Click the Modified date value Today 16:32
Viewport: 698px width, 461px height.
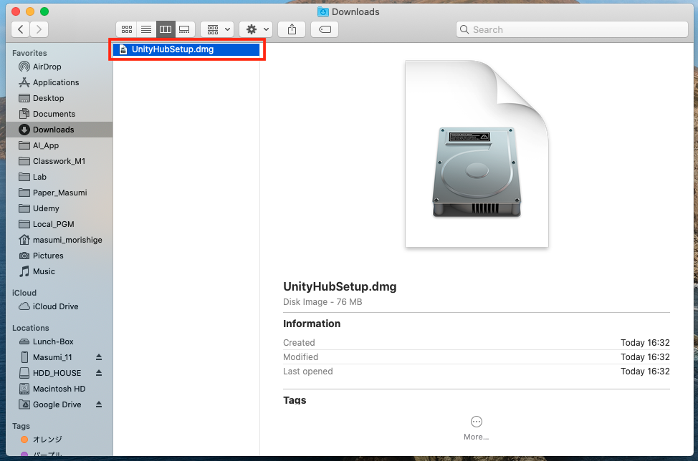pyautogui.click(x=645, y=357)
